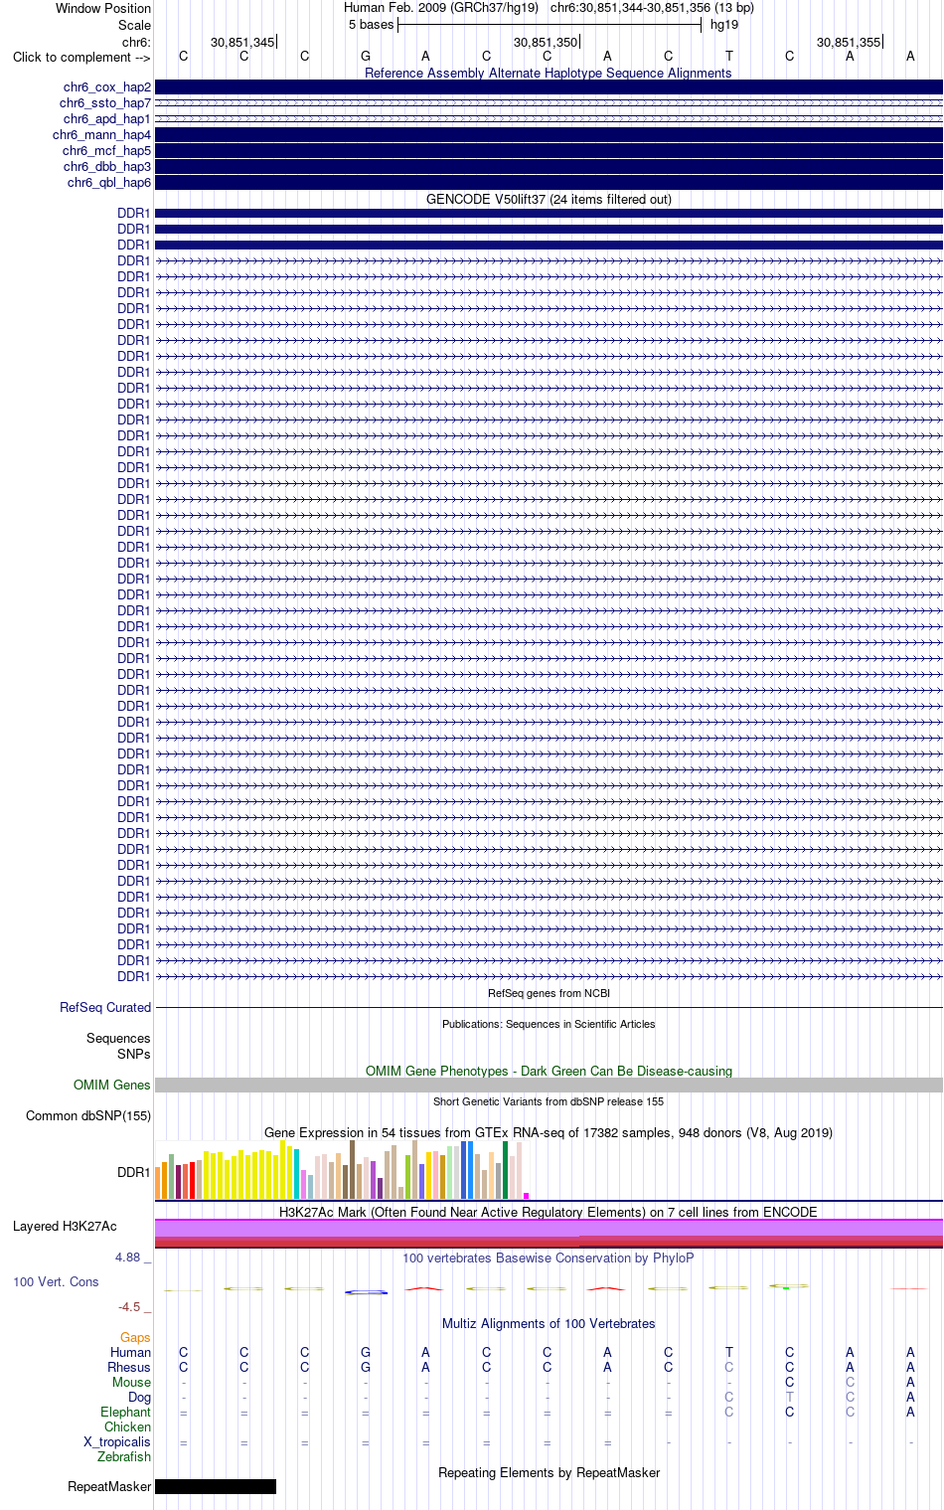Click the chr6_mann_hap4 alignment bar
This screenshot has height=1510, width=944.
click(549, 135)
